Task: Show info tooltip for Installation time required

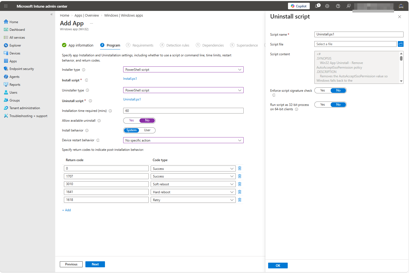Action: coord(110,111)
